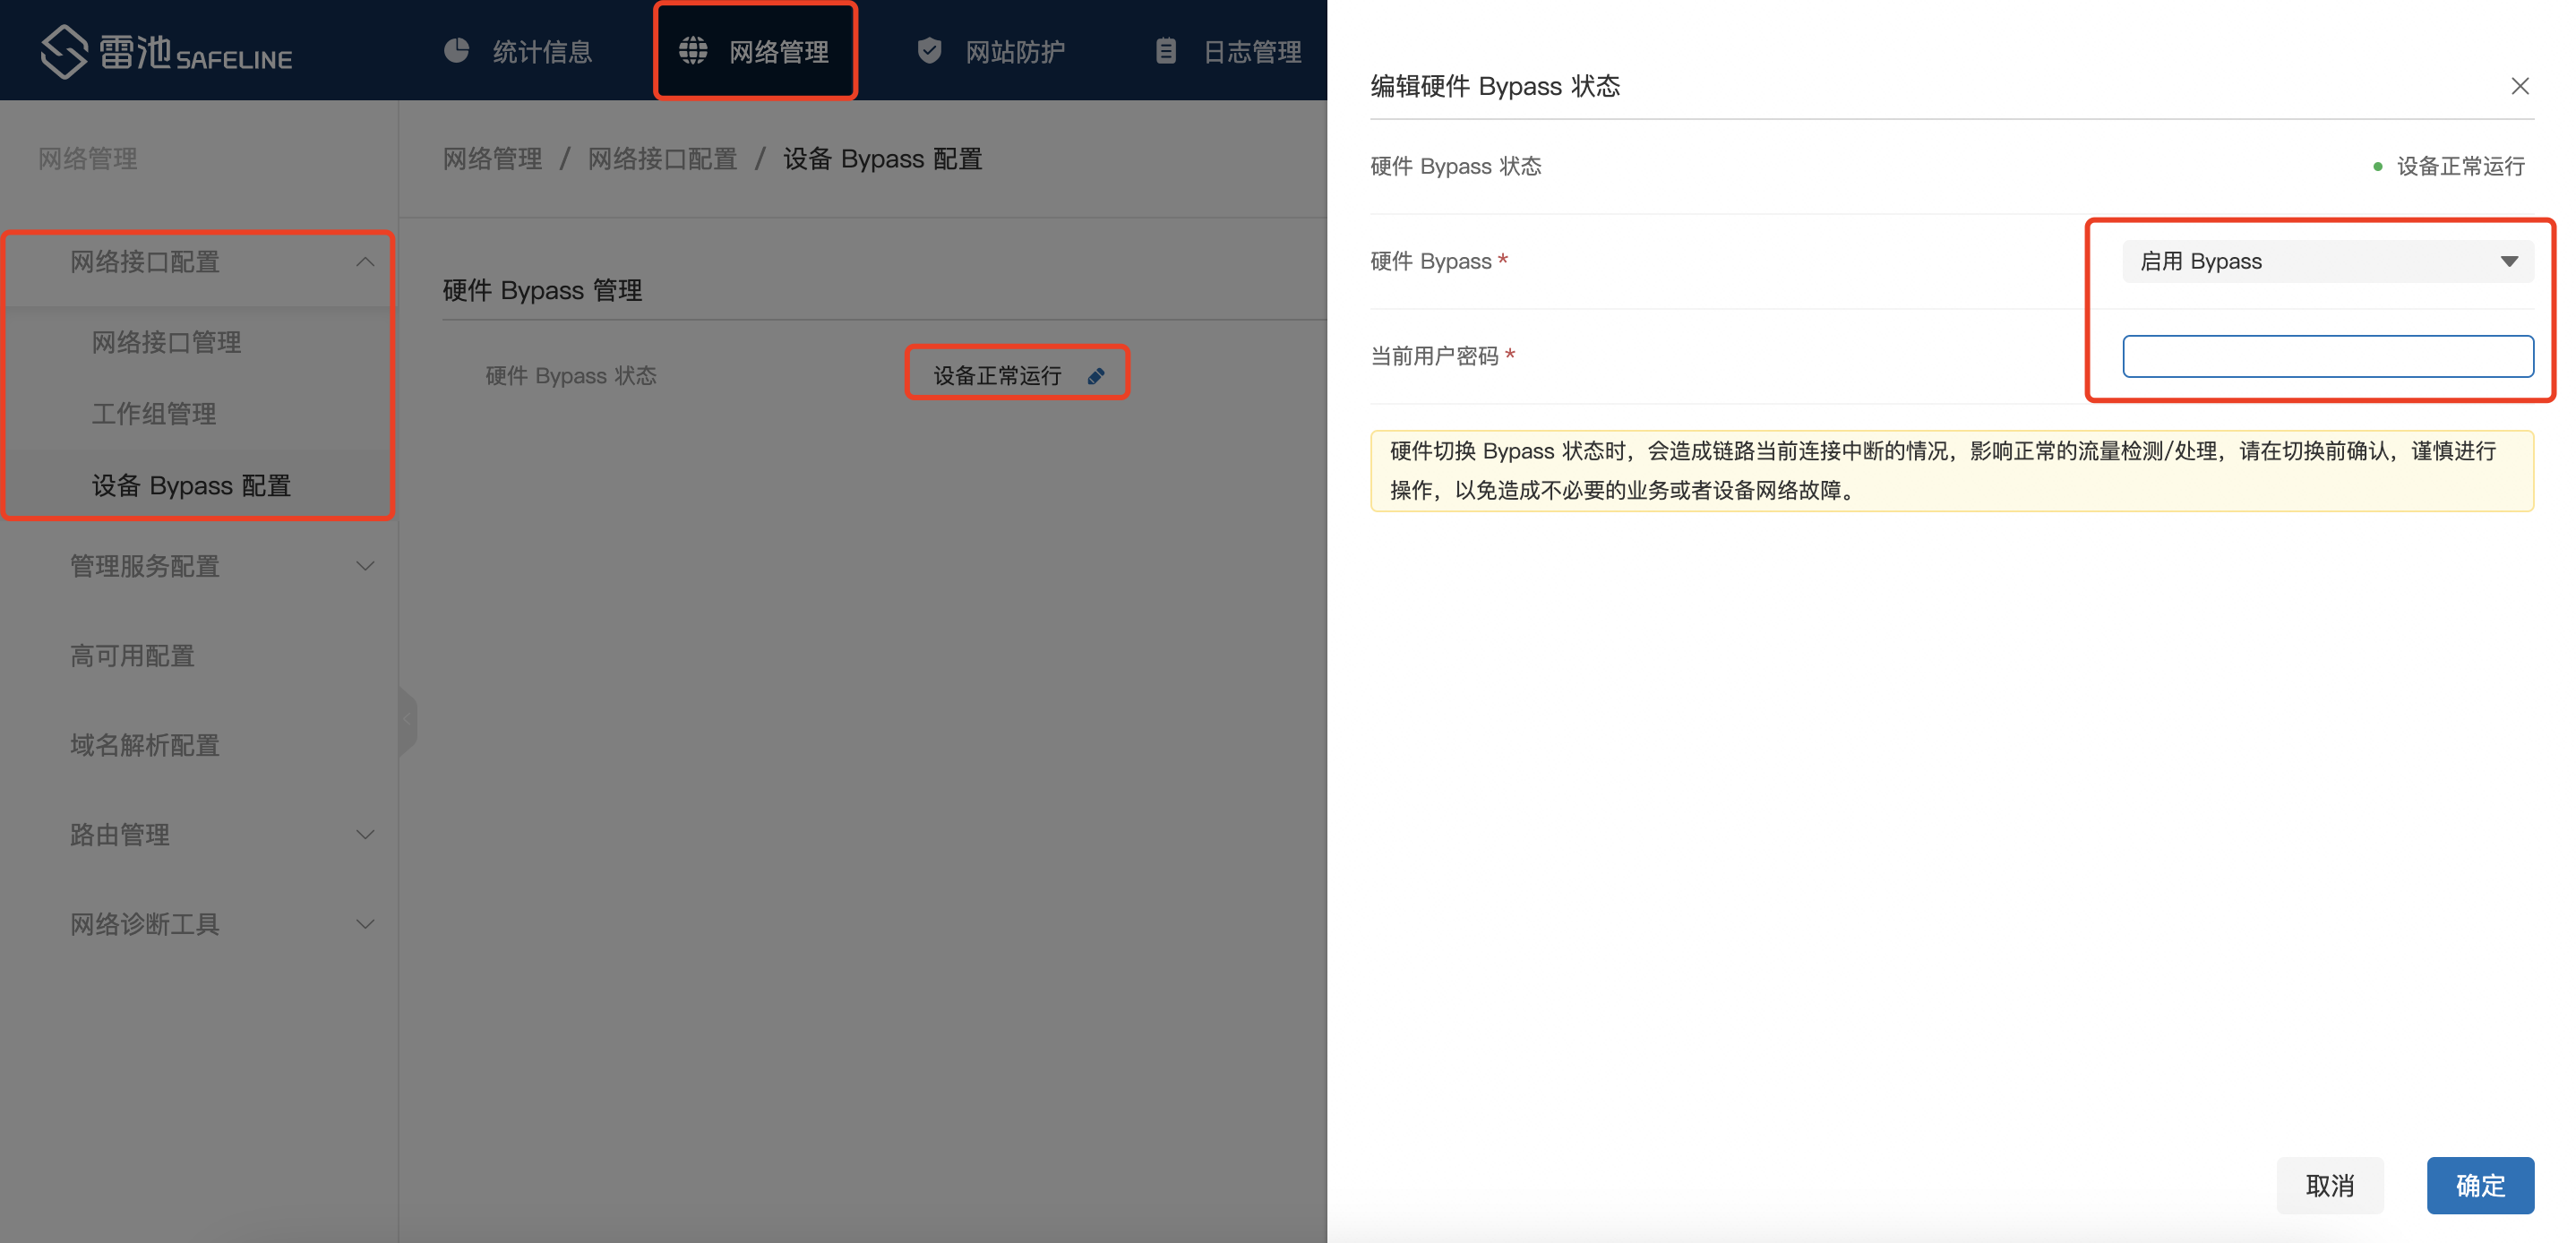Click the log management clipboard icon

(1166, 51)
